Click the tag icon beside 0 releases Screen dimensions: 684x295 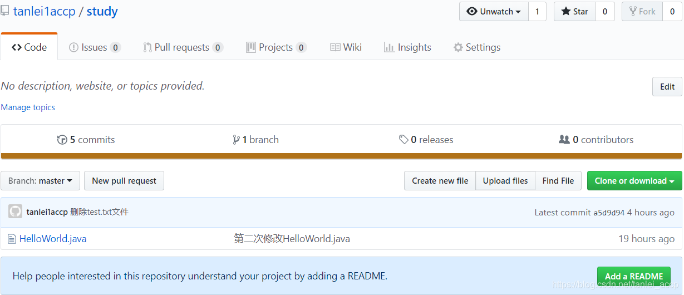[x=403, y=140]
